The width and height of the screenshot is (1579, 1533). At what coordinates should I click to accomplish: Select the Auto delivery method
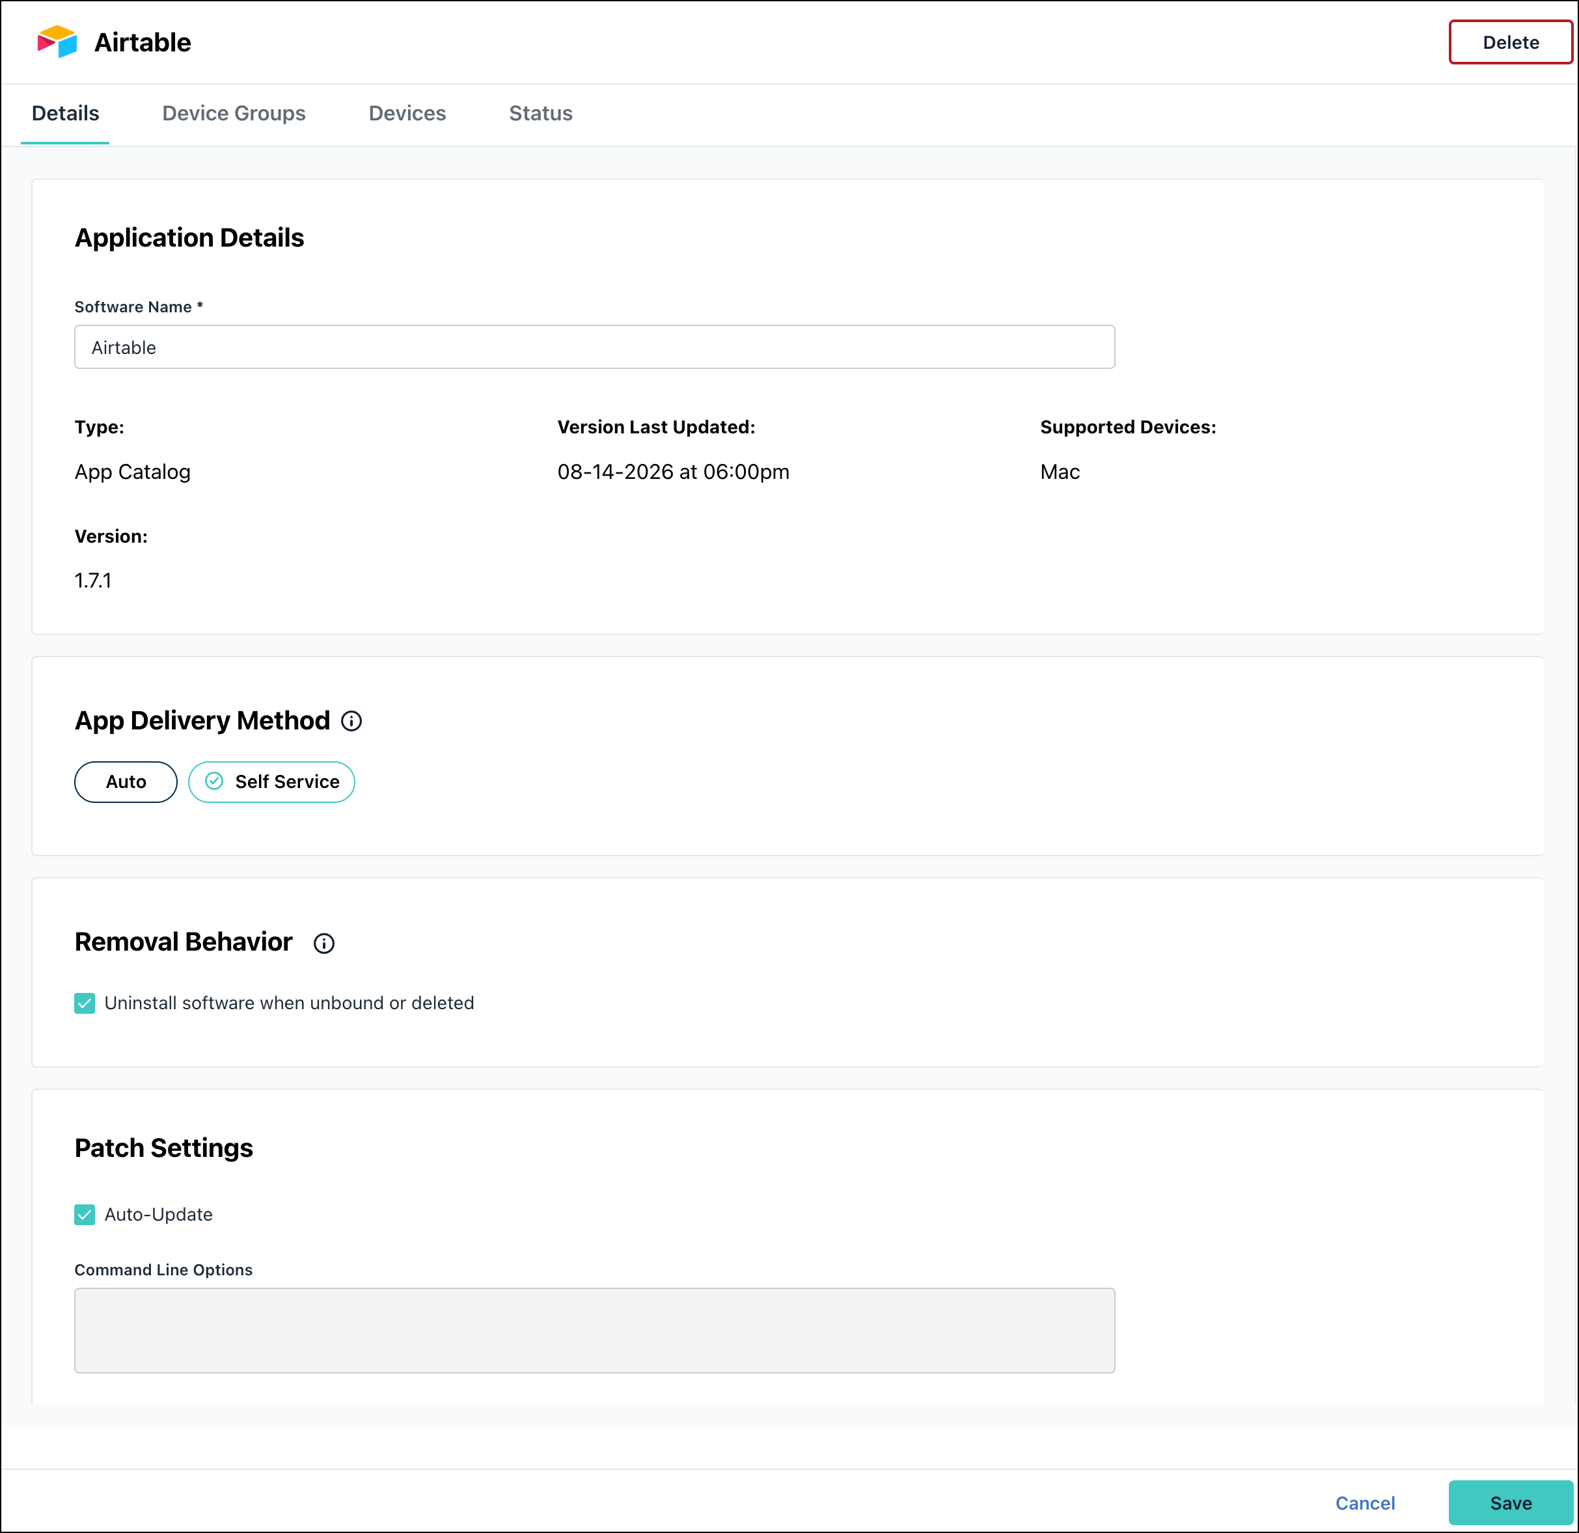click(x=126, y=781)
